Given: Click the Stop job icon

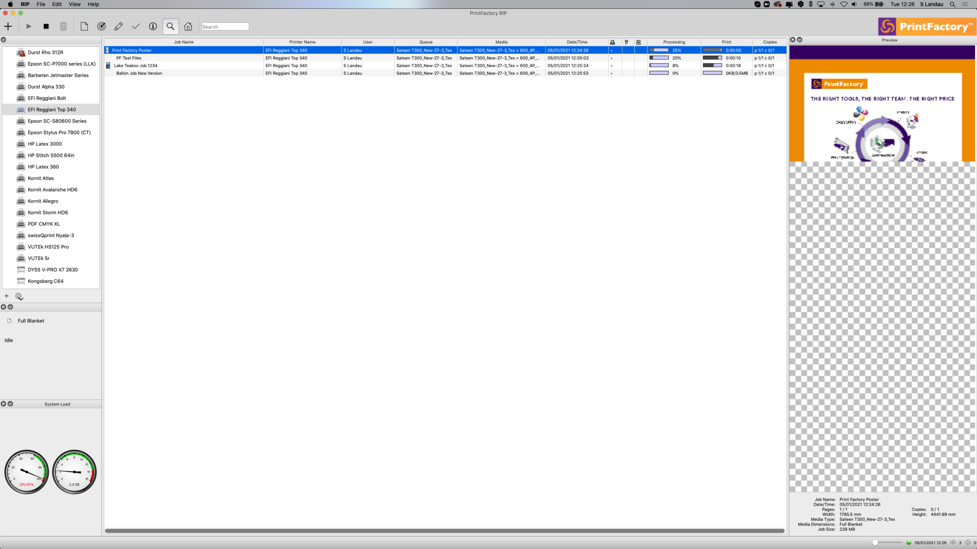Looking at the screenshot, I should tap(46, 26).
